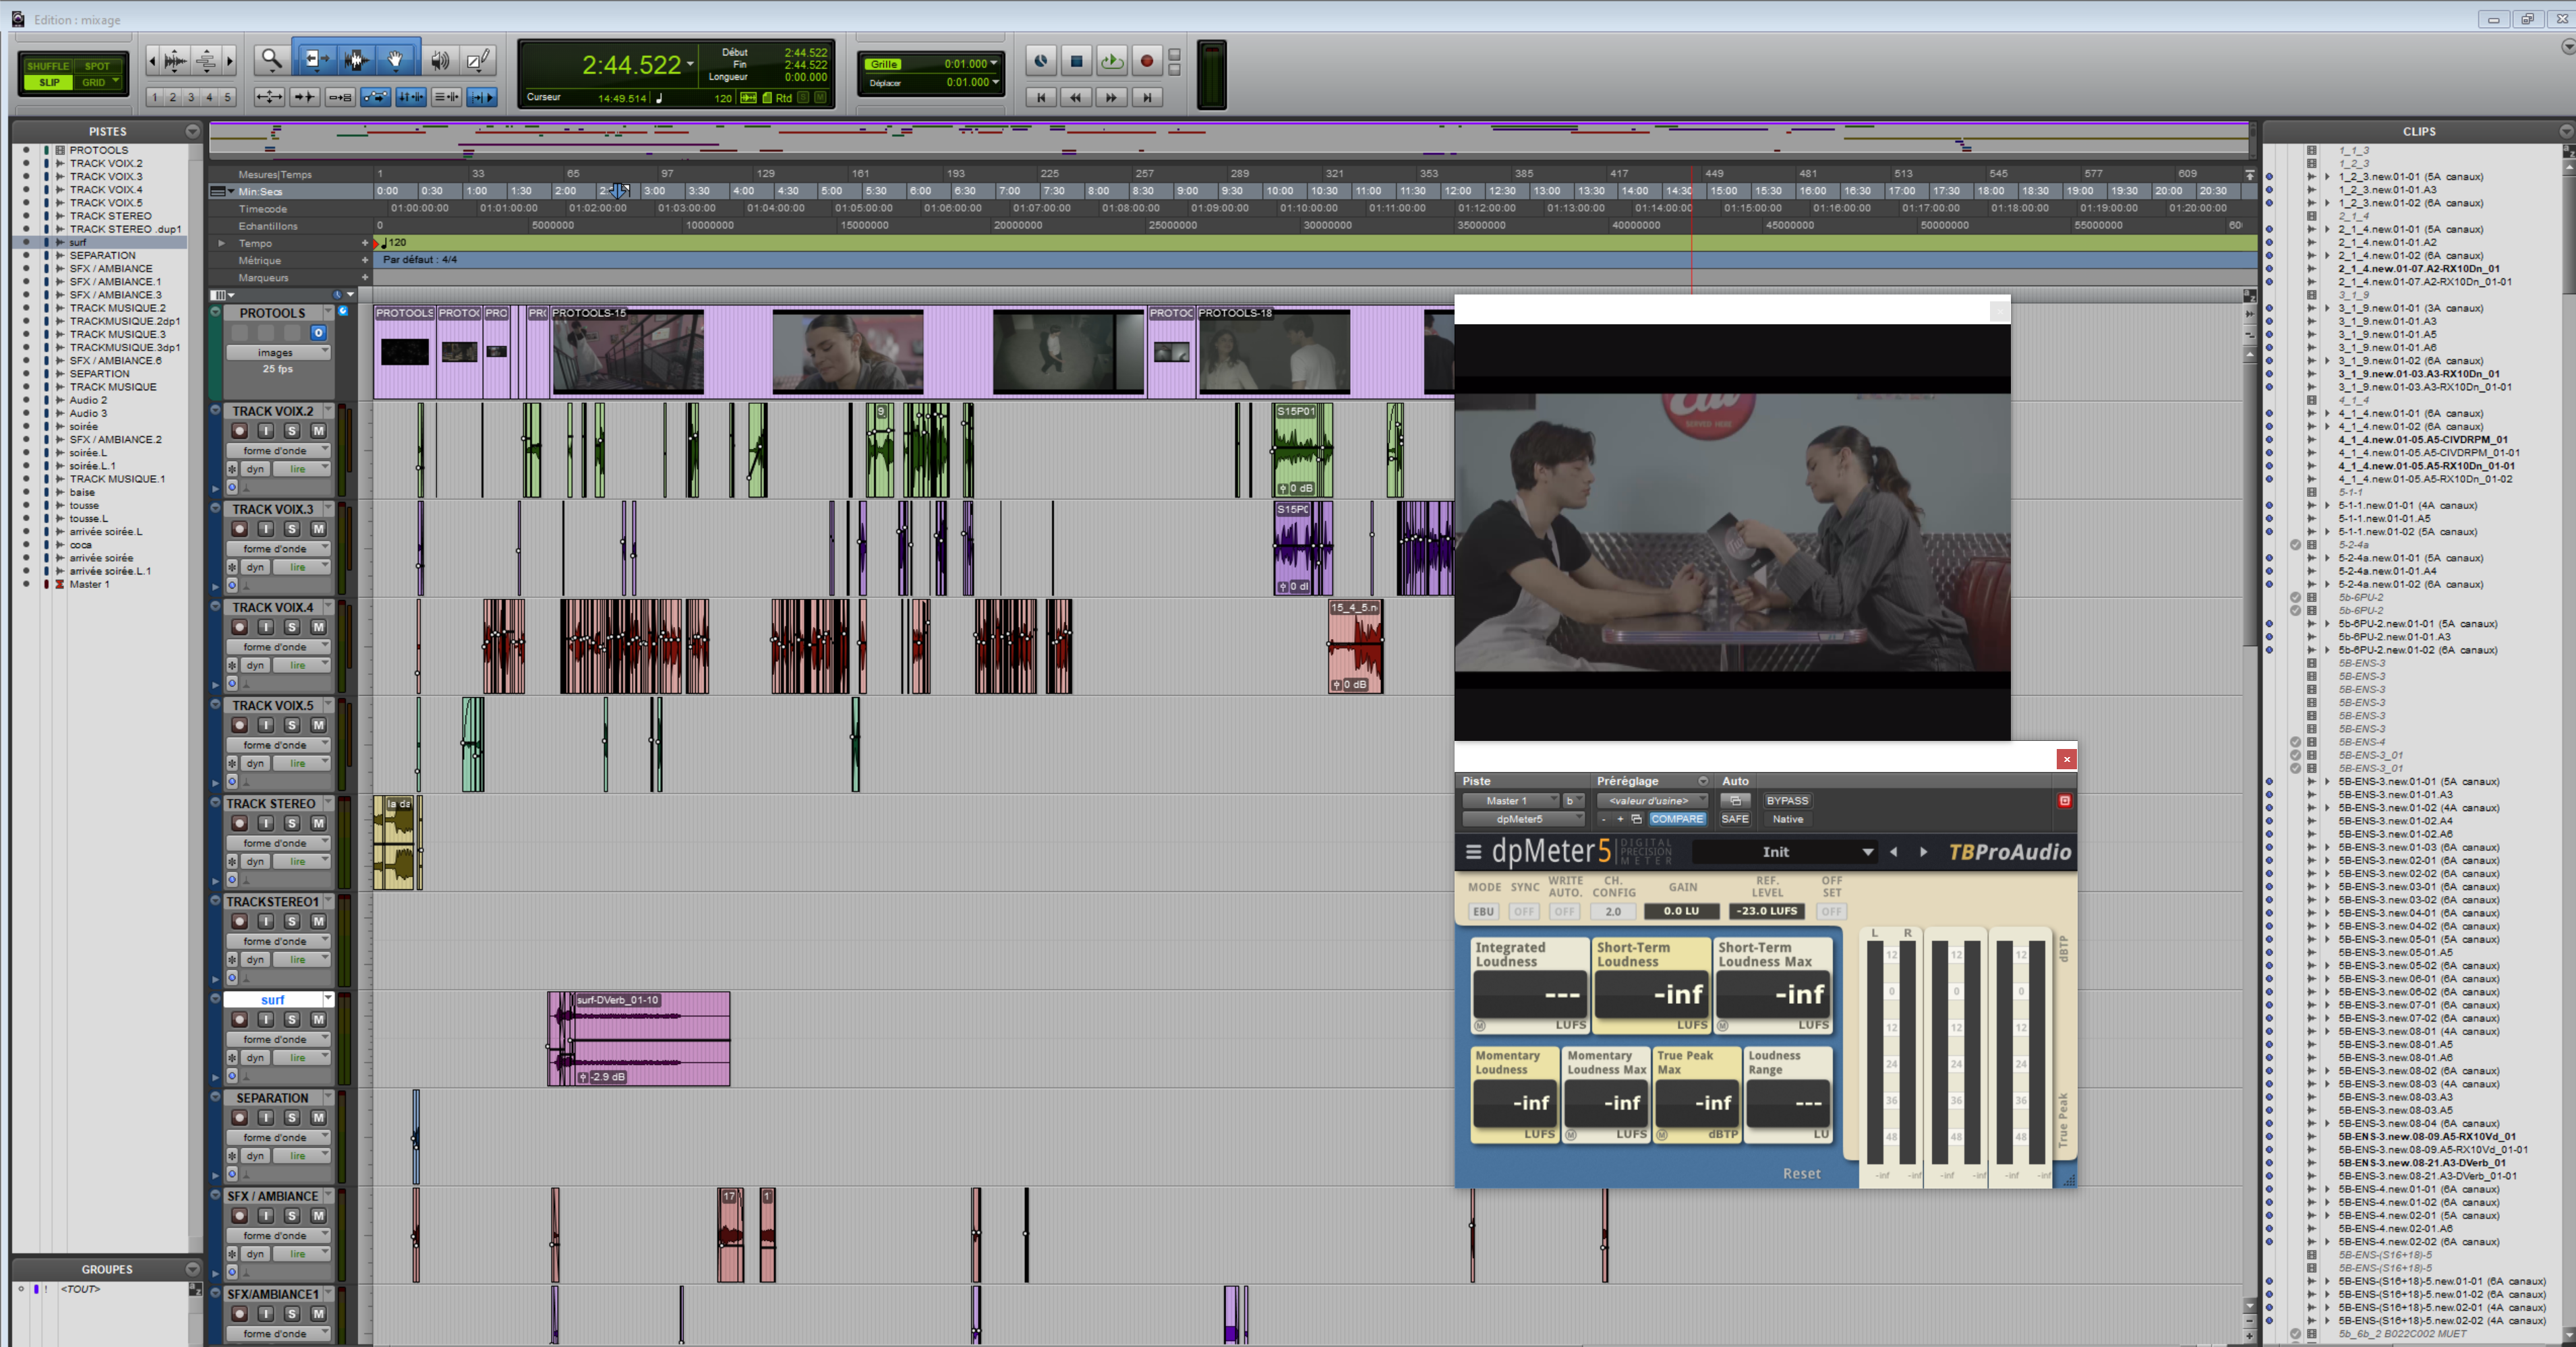Select zoom preset 1
This screenshot has height=1347, width=2576.
(x=155, y=97)
